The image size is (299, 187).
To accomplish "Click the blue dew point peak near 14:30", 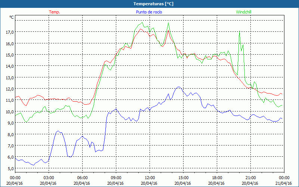I will point(179,87).
